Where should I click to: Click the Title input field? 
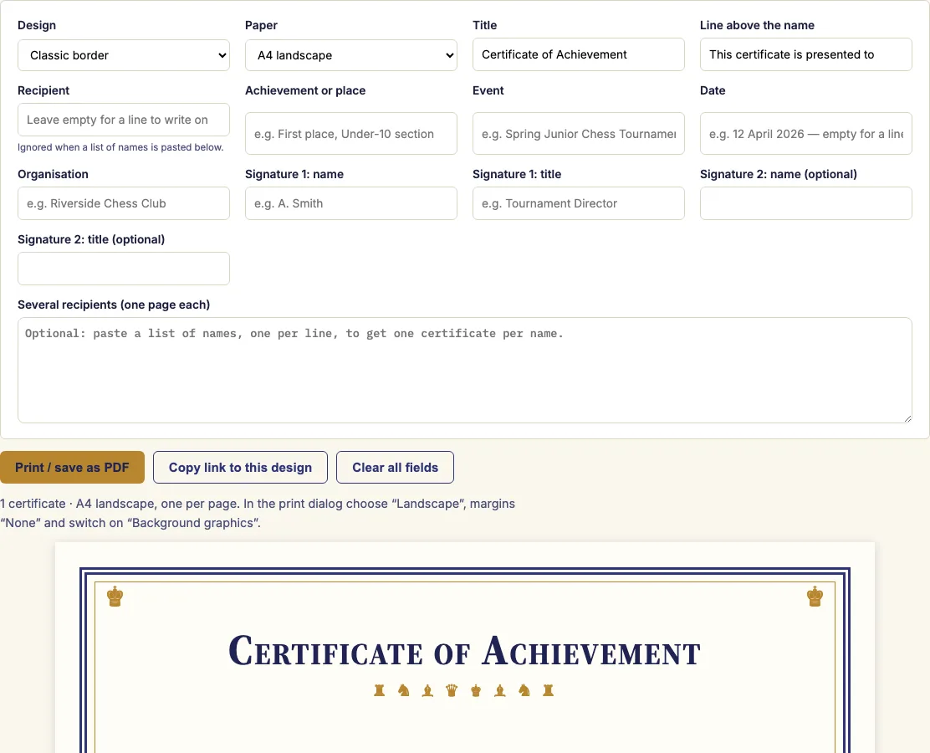click(578, 54)
